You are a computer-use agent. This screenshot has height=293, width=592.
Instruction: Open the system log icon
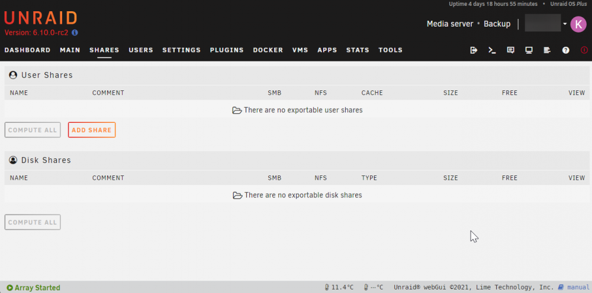547,50
